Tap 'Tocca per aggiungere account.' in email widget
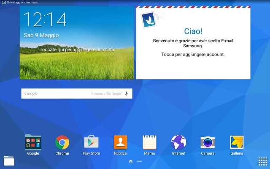 coord(193,55)
